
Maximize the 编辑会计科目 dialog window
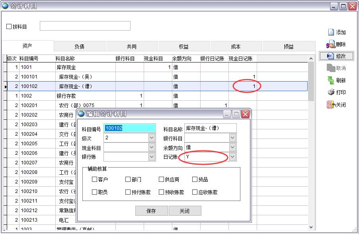(x=236, y=114)
